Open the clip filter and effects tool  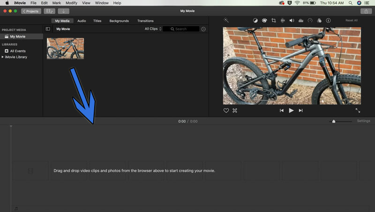pos(319,21)
